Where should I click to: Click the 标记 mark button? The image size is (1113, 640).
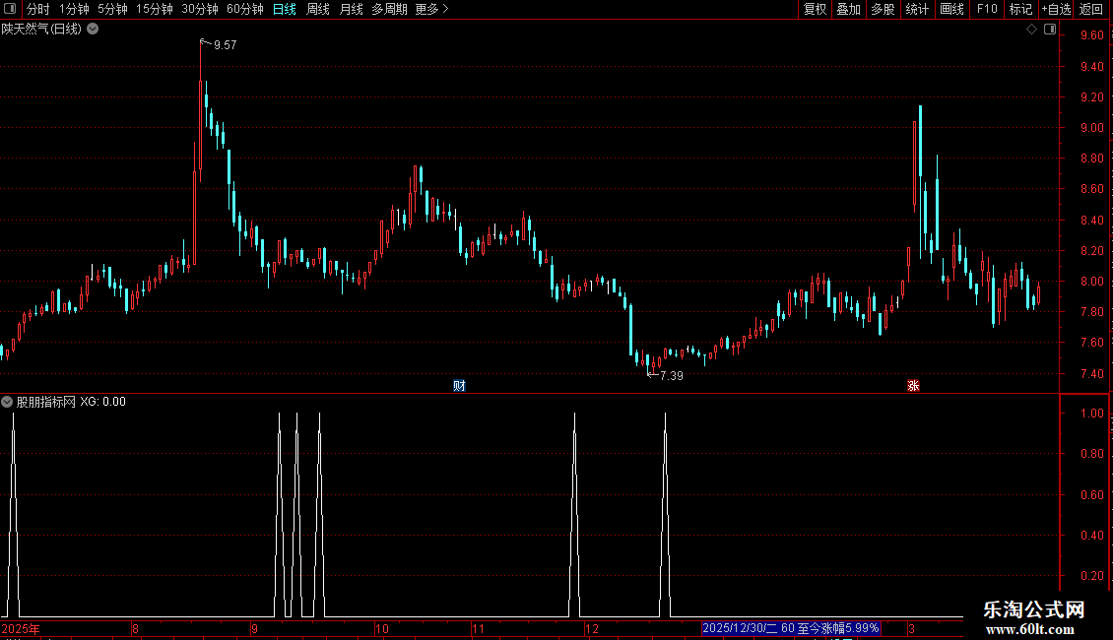1020,9
